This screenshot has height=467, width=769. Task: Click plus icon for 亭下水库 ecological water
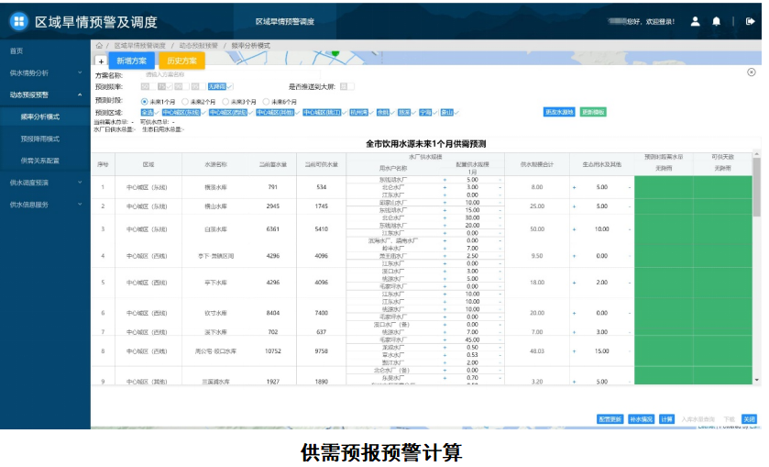pyautogui.click(x=575, y=283)
